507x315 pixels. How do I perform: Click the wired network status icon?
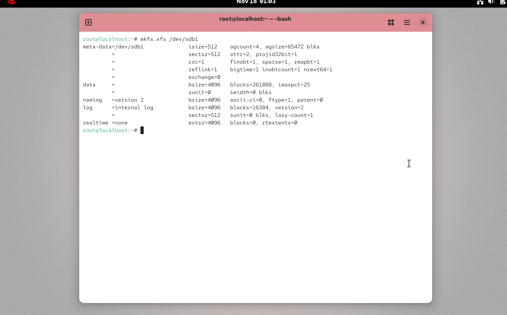coord(480,2)
